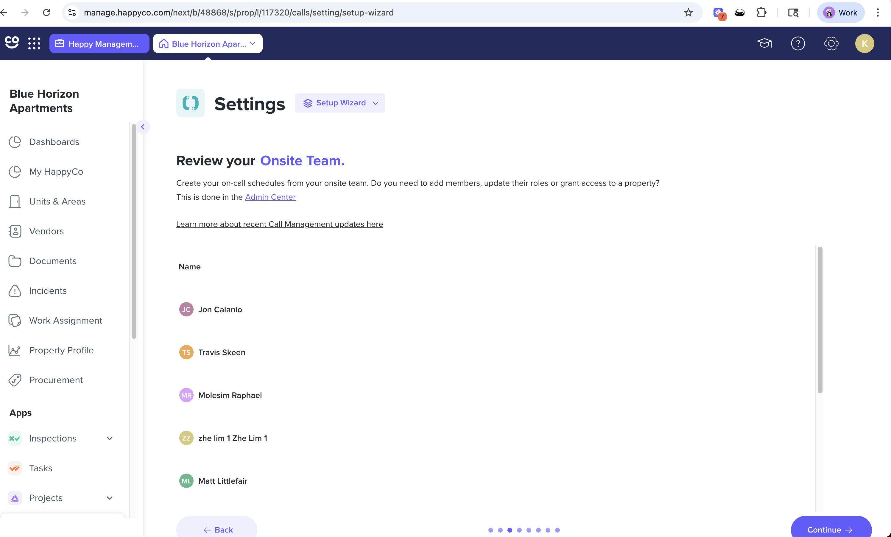Viewport: 891px width, 537px height.
Task: Select the zhe lim 1 Zhe Lim 1 row
Action: [496, 438]
